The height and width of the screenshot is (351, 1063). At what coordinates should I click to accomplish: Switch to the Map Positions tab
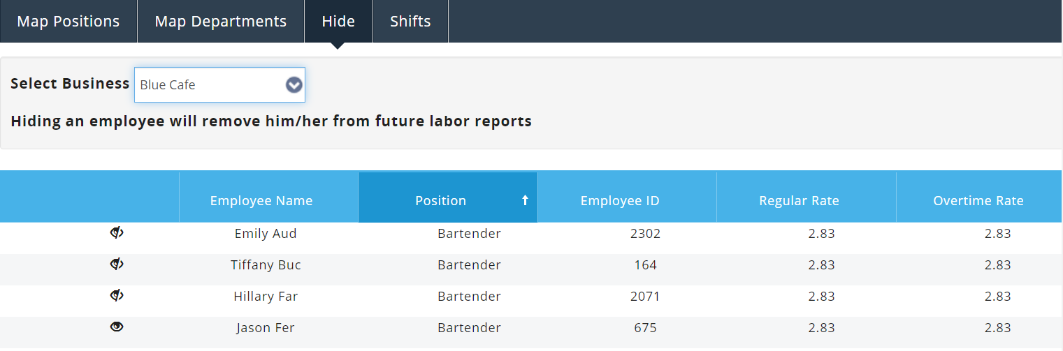pos(68,22)
